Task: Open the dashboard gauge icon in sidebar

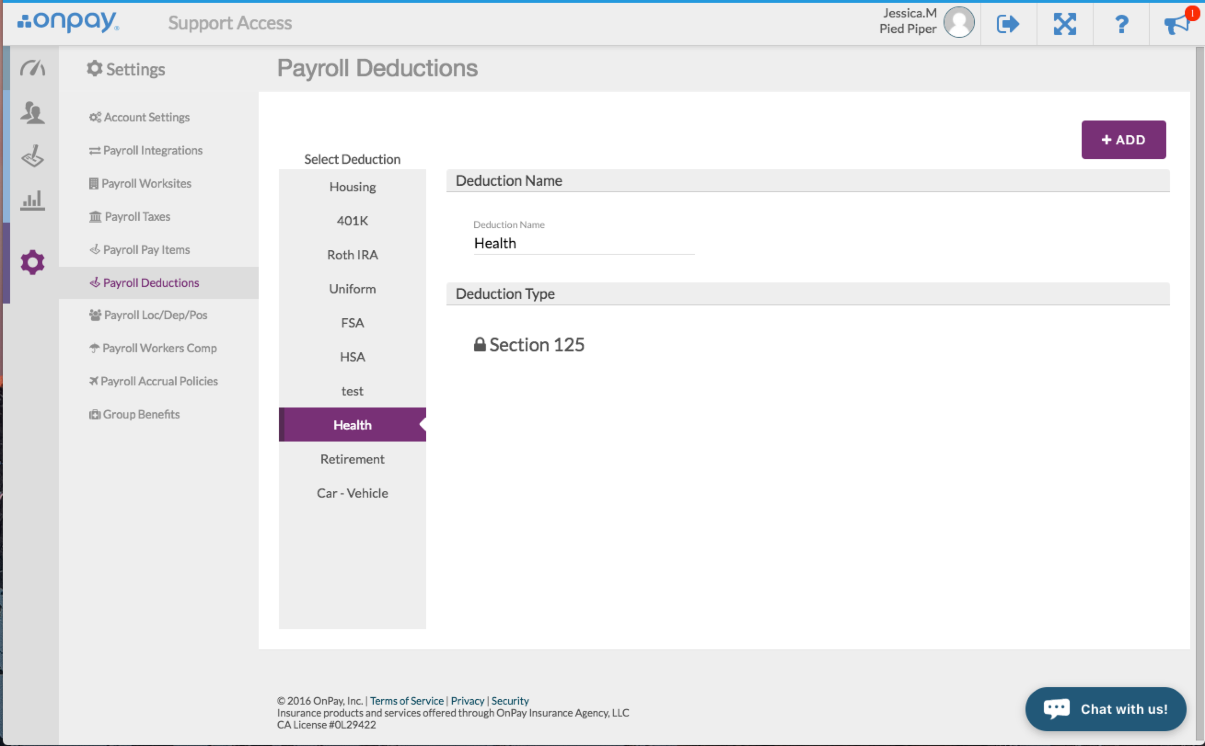Action: coord(33,68)
